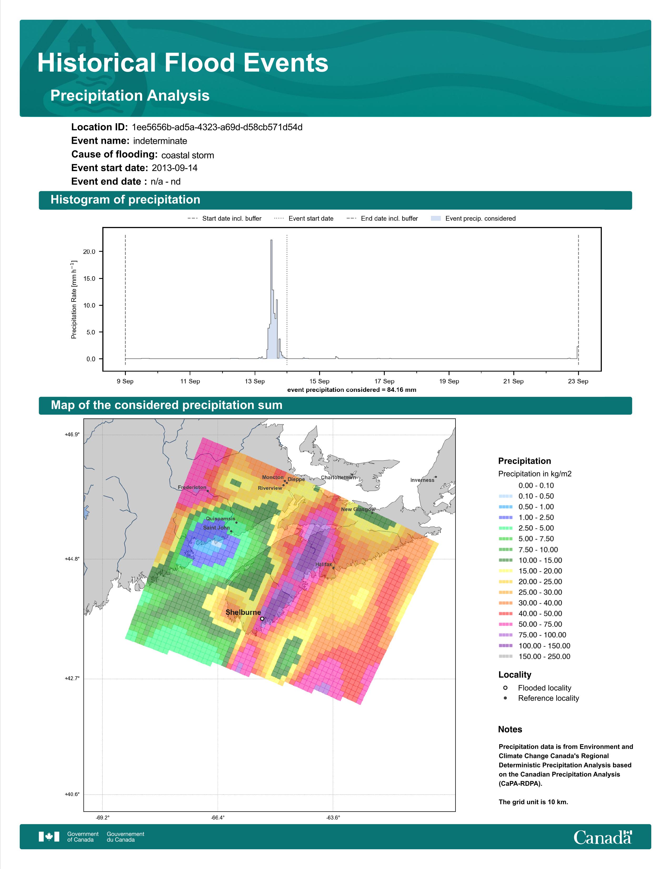Click the 50.00 - 75.00 legend swatch
The width and height of the screenshot is (671, 869).
tap(506, 624)
